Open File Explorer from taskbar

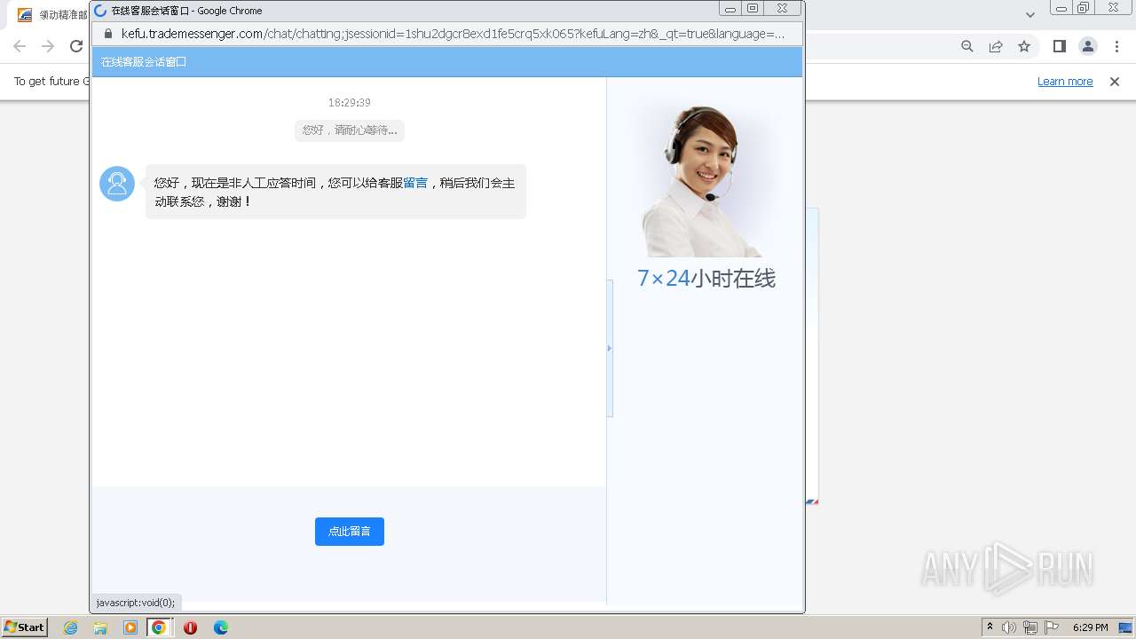tap(100, 627)
